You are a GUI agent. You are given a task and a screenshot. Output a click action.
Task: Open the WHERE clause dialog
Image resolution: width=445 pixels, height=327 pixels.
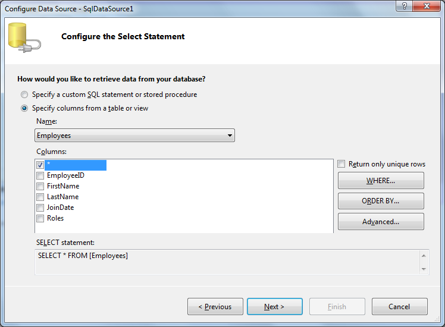[381, 181]
